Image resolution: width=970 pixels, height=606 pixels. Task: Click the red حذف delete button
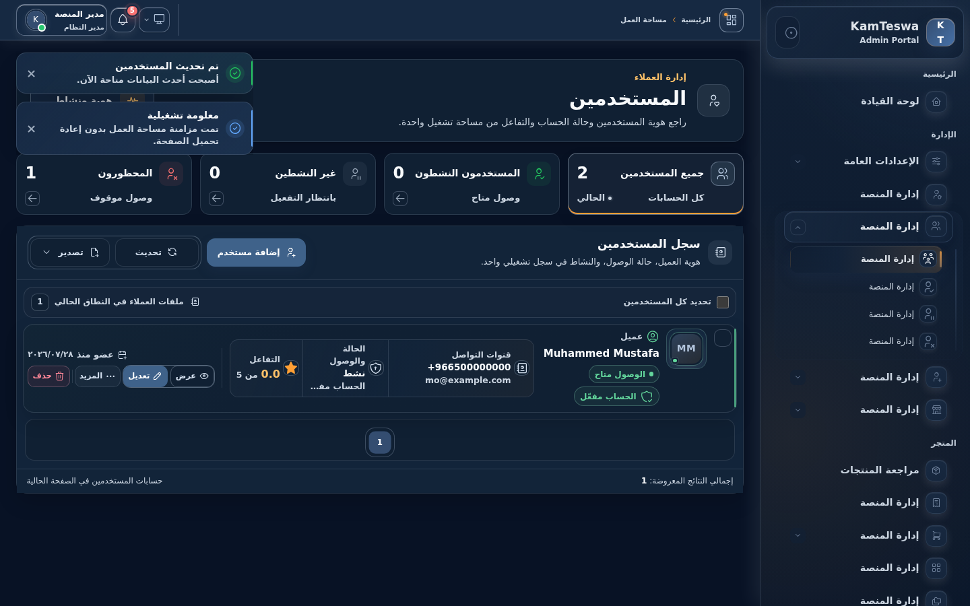click(x=48, y=376)
